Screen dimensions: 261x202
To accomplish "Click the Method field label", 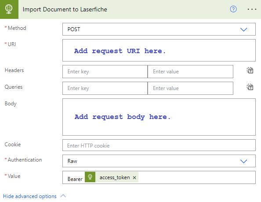I will [x=17, y=28].
